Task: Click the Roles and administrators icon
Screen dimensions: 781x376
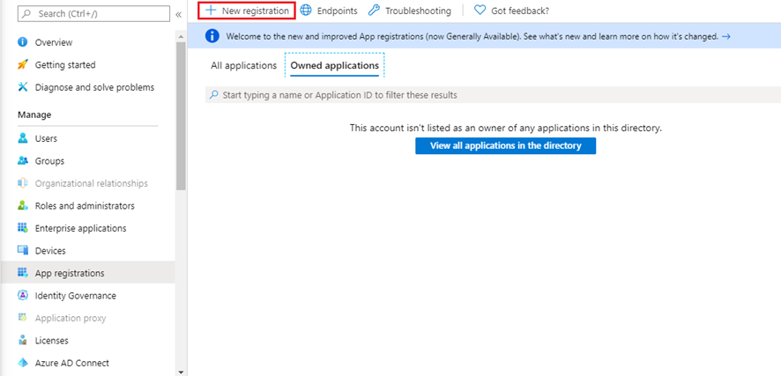Action: [22, 205]
